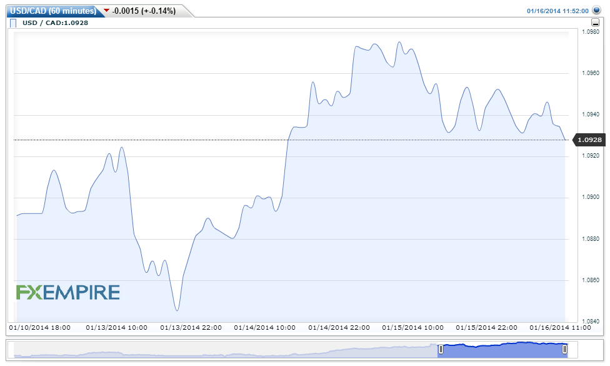Screen dimensions: 610x366
Task: Click the 1.0880 price axis label
Action: [591, 238]
